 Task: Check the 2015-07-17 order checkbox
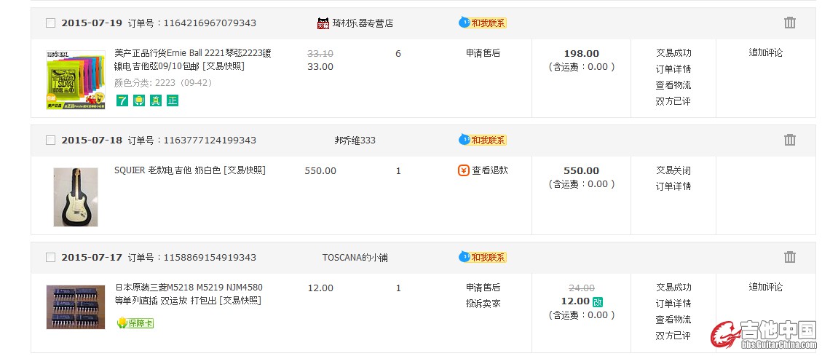(50, 257)
